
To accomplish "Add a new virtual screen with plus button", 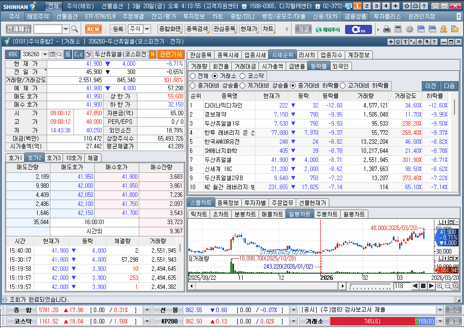I will (396, 6).
